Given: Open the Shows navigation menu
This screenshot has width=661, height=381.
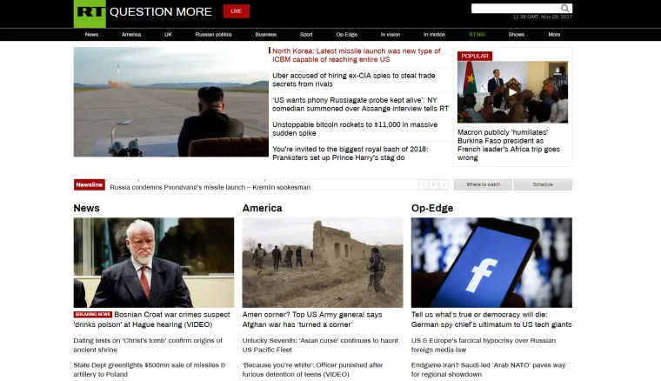Looking at the screenshot, I should point(517,35).
